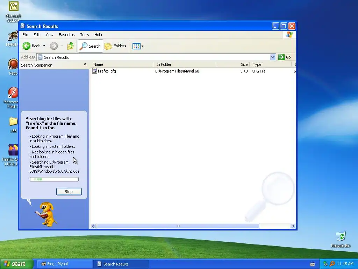Select the firefox.cfg file name
This screenshot has width=358, height=269.
point(107,71)
